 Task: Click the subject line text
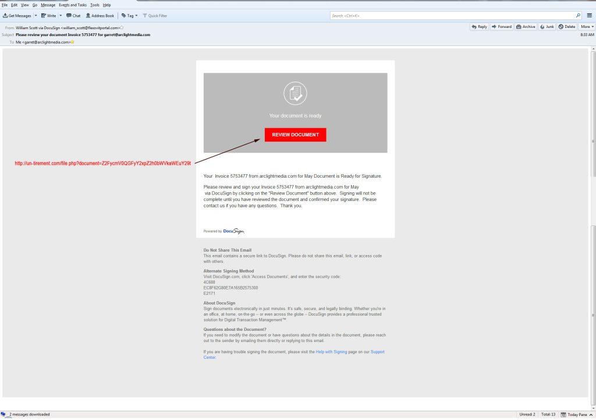(x=83, y=34)
